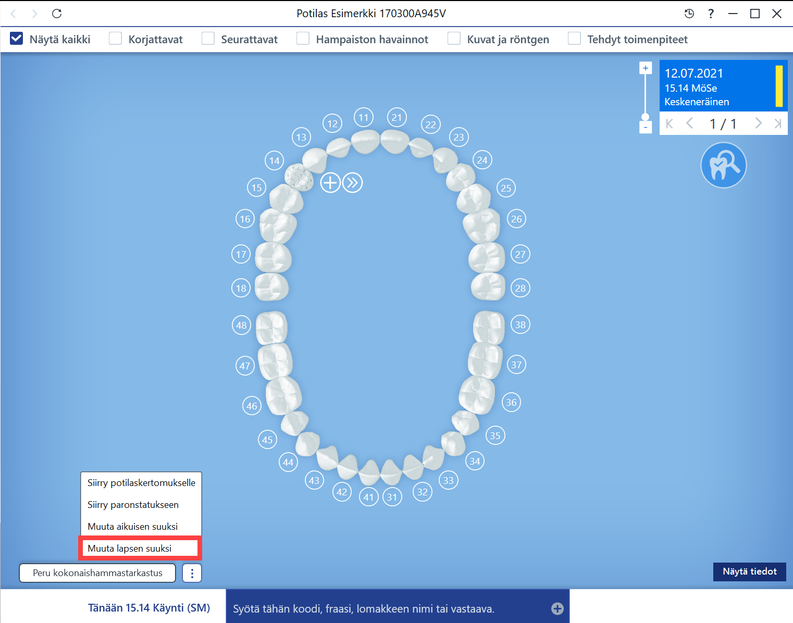Enable the Korjattavat checkbox
The image size is (793, 623).
115,39
